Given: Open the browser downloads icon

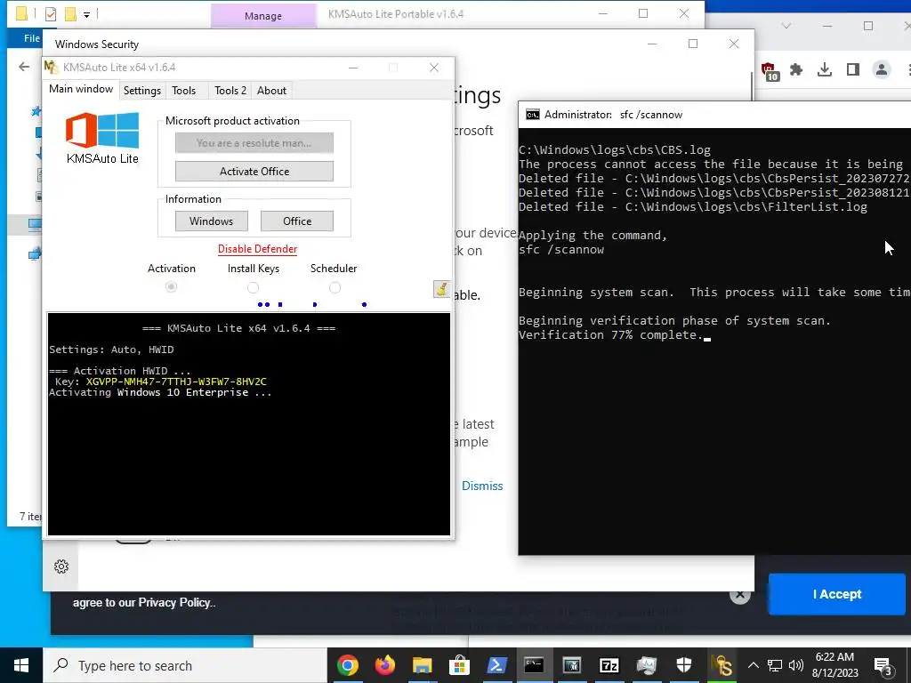Looking at the screenshot, I should click(x=825, y=70).
